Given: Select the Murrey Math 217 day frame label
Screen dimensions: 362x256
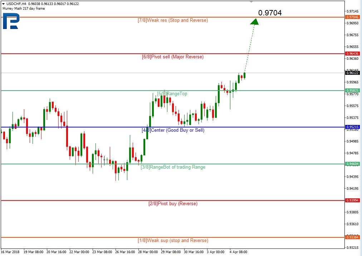Looking at the screenshot, I should click(x=24, y=9).
